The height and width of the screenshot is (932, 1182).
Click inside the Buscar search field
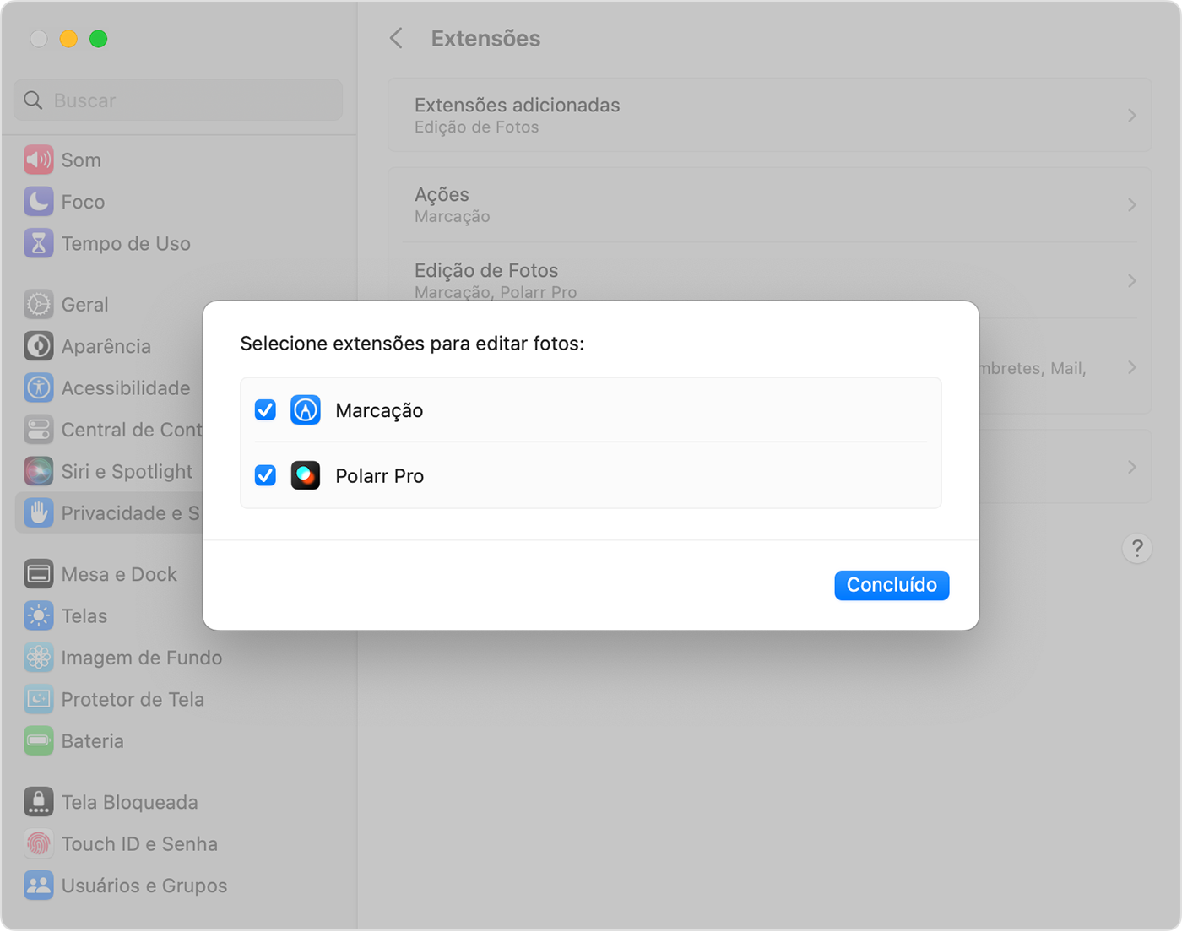coord(177,100)
